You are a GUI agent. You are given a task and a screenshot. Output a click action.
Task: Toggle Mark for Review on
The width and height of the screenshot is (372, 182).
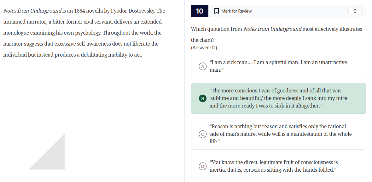click(233, 11)
